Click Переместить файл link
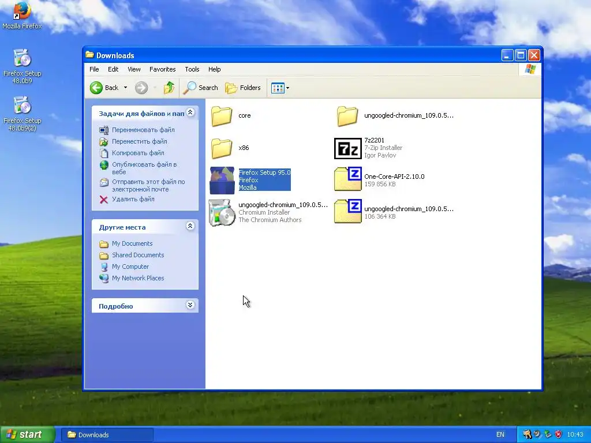 pyautogui.click(x=140, y=142)
